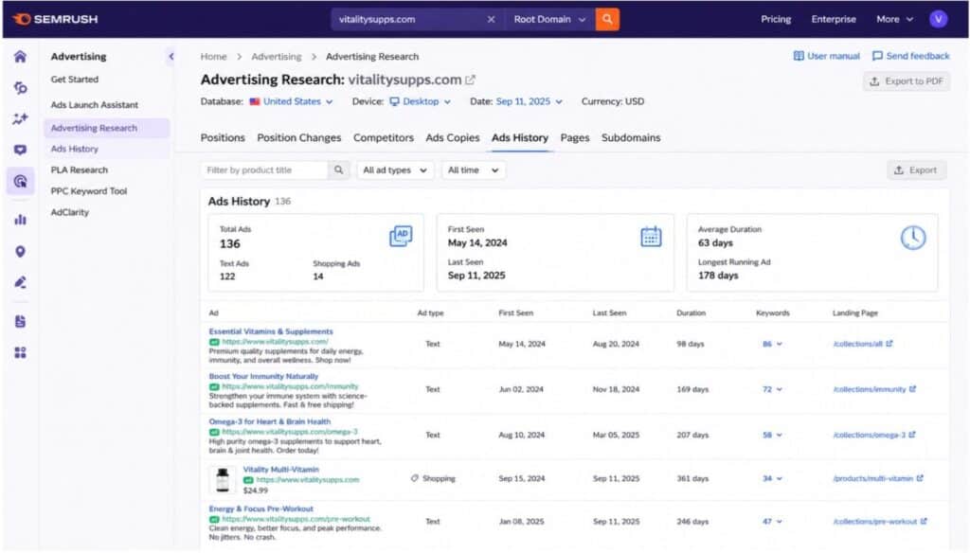The width and height of the screenshot is (970, 553).
Task: Expand the 86 keywords dropdown
Action: (x=772, y=344)
